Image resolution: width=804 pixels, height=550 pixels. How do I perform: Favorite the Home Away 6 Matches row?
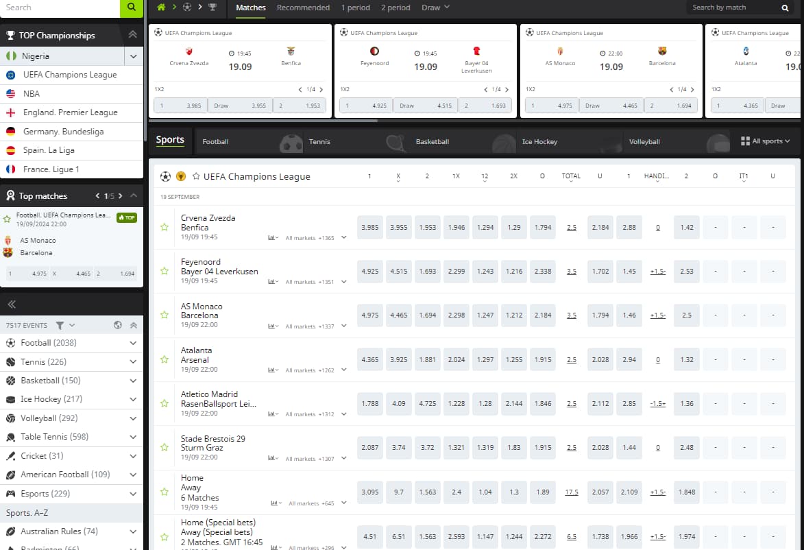coord(164,492)
